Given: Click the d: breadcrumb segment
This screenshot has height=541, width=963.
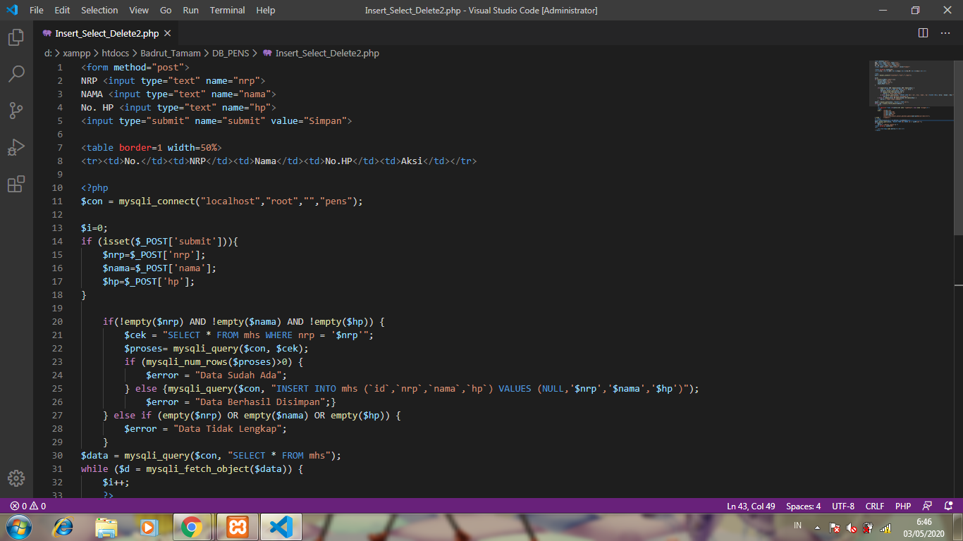Looking at the screenshot, I should point(48,53).
